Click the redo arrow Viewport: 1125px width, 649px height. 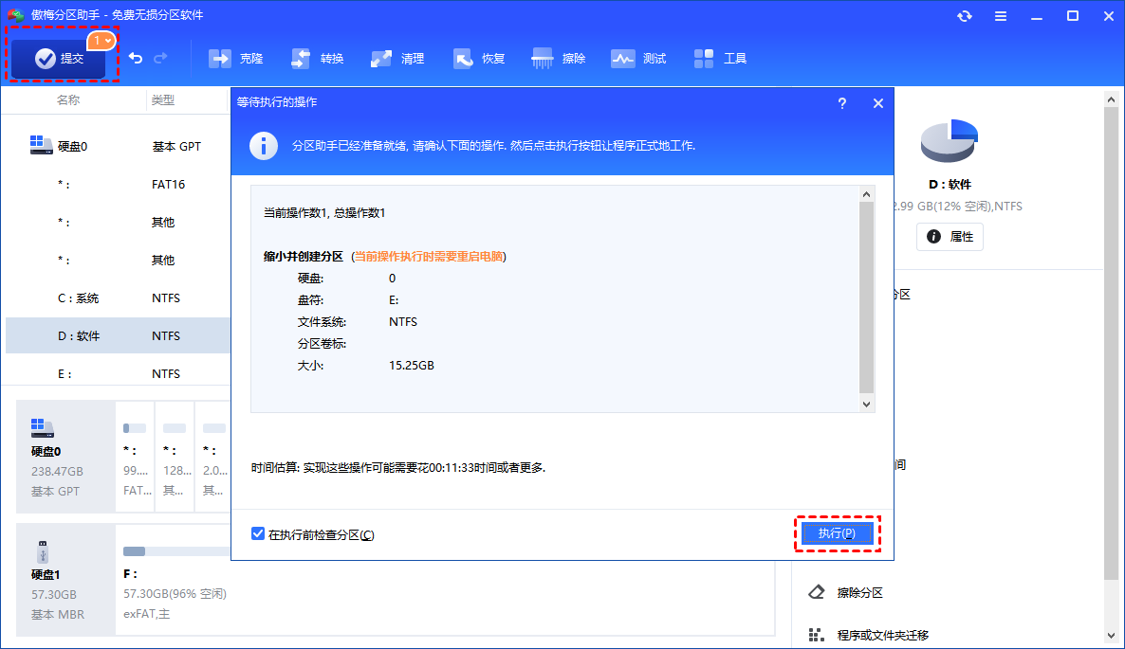point(161,58)
